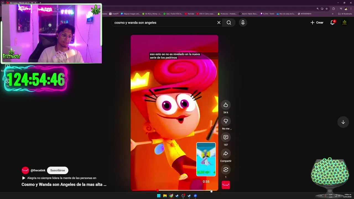Screen dimensions: 354x199
Task: Mute the tab via its speaker icon
Action: tap(32, 3)
